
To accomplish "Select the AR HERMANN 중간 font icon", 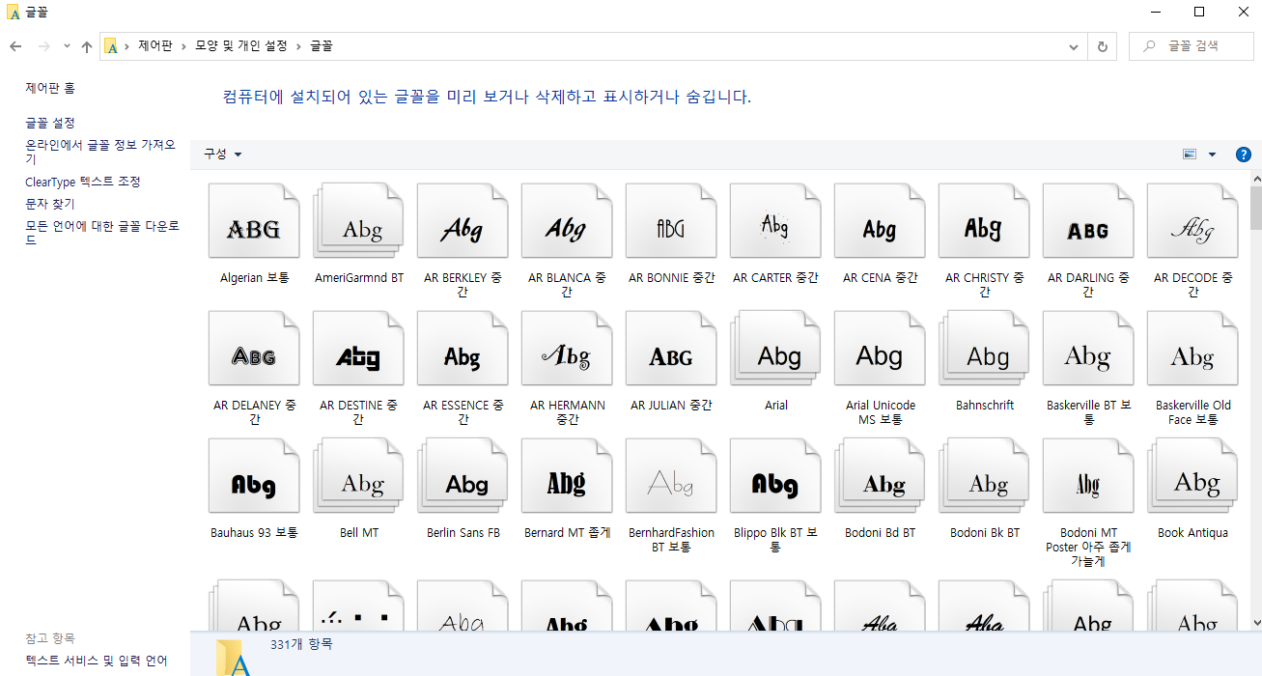I will coord(567,349).
